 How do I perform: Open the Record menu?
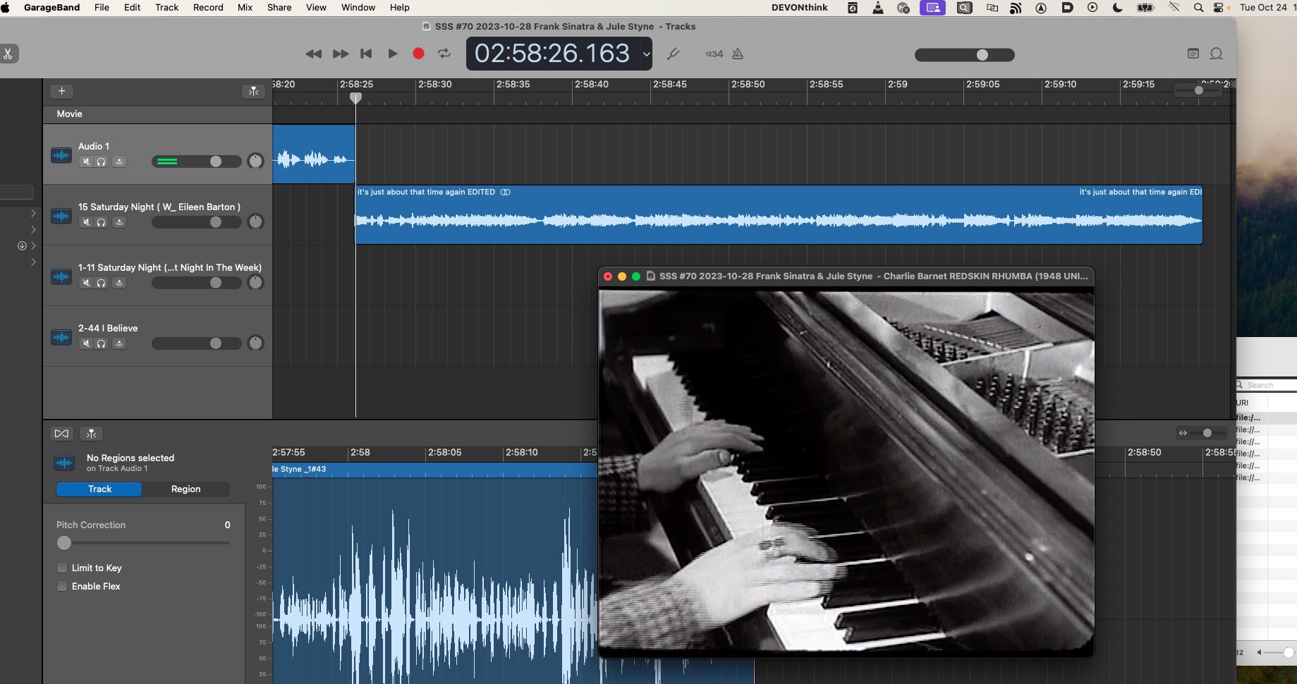tap(208, 7)
